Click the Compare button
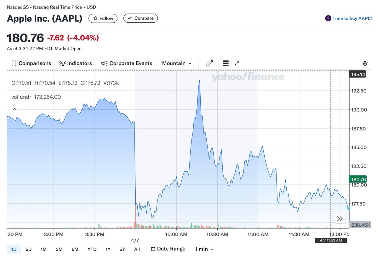 pyautogui.click(x=140, y=18)
